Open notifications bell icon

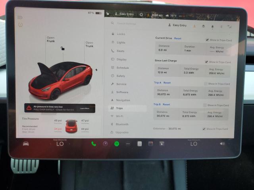click(212, 27)
